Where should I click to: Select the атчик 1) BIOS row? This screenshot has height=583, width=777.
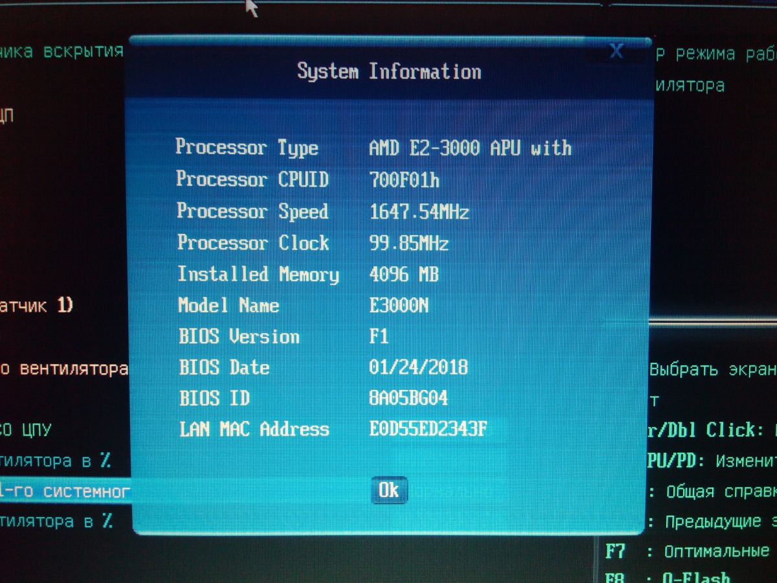point(37,305)
